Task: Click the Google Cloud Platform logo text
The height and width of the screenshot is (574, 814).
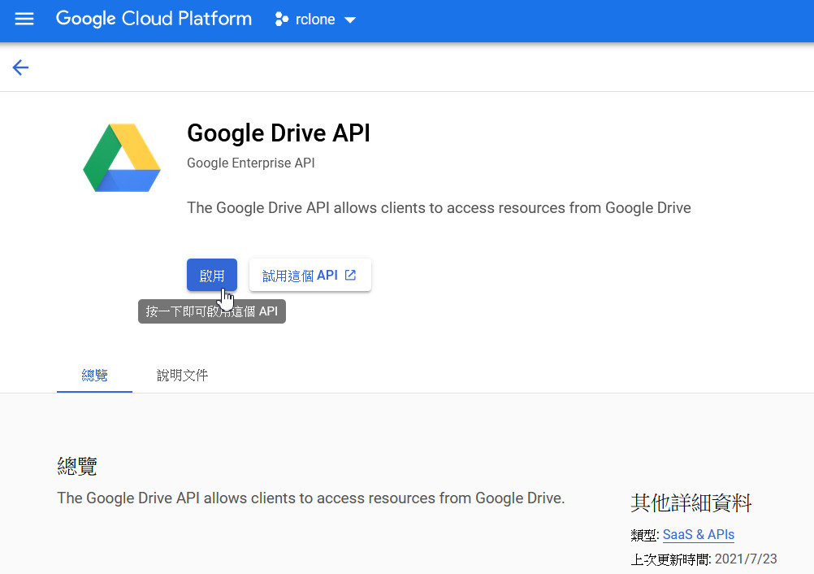Action: 154,19
